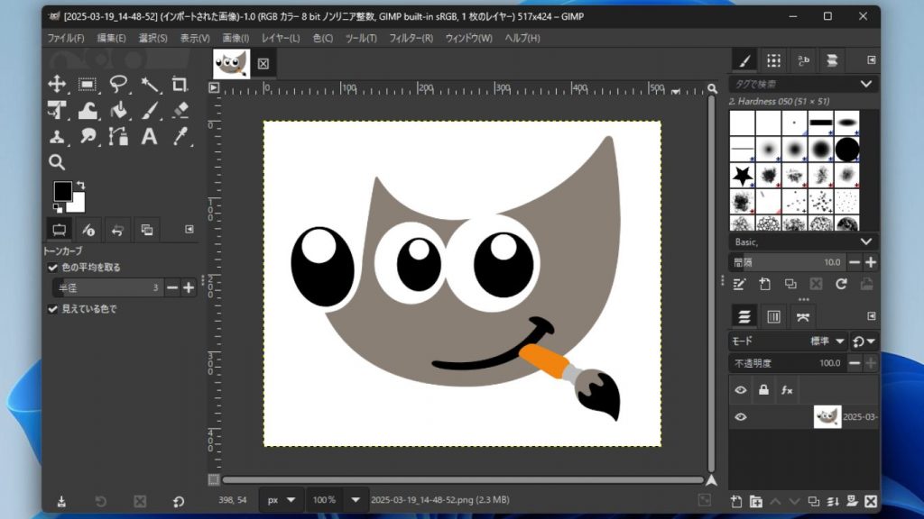Screen dimensions: 924x519
Task: Select the Text tool
Action: 149,136
